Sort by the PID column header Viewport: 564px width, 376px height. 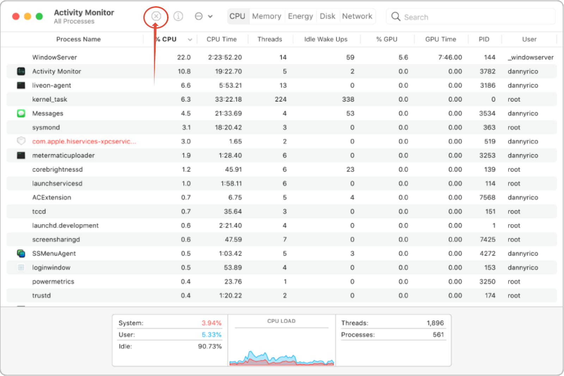pos(484,39)
